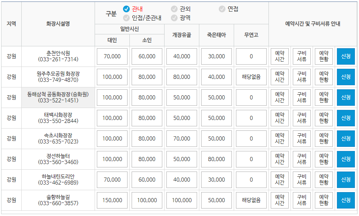Image resolution: width=359 pixels, height=216 pixels.
Task: Click the 대인 price field of 춘천안식원
Action: [111, 56]
